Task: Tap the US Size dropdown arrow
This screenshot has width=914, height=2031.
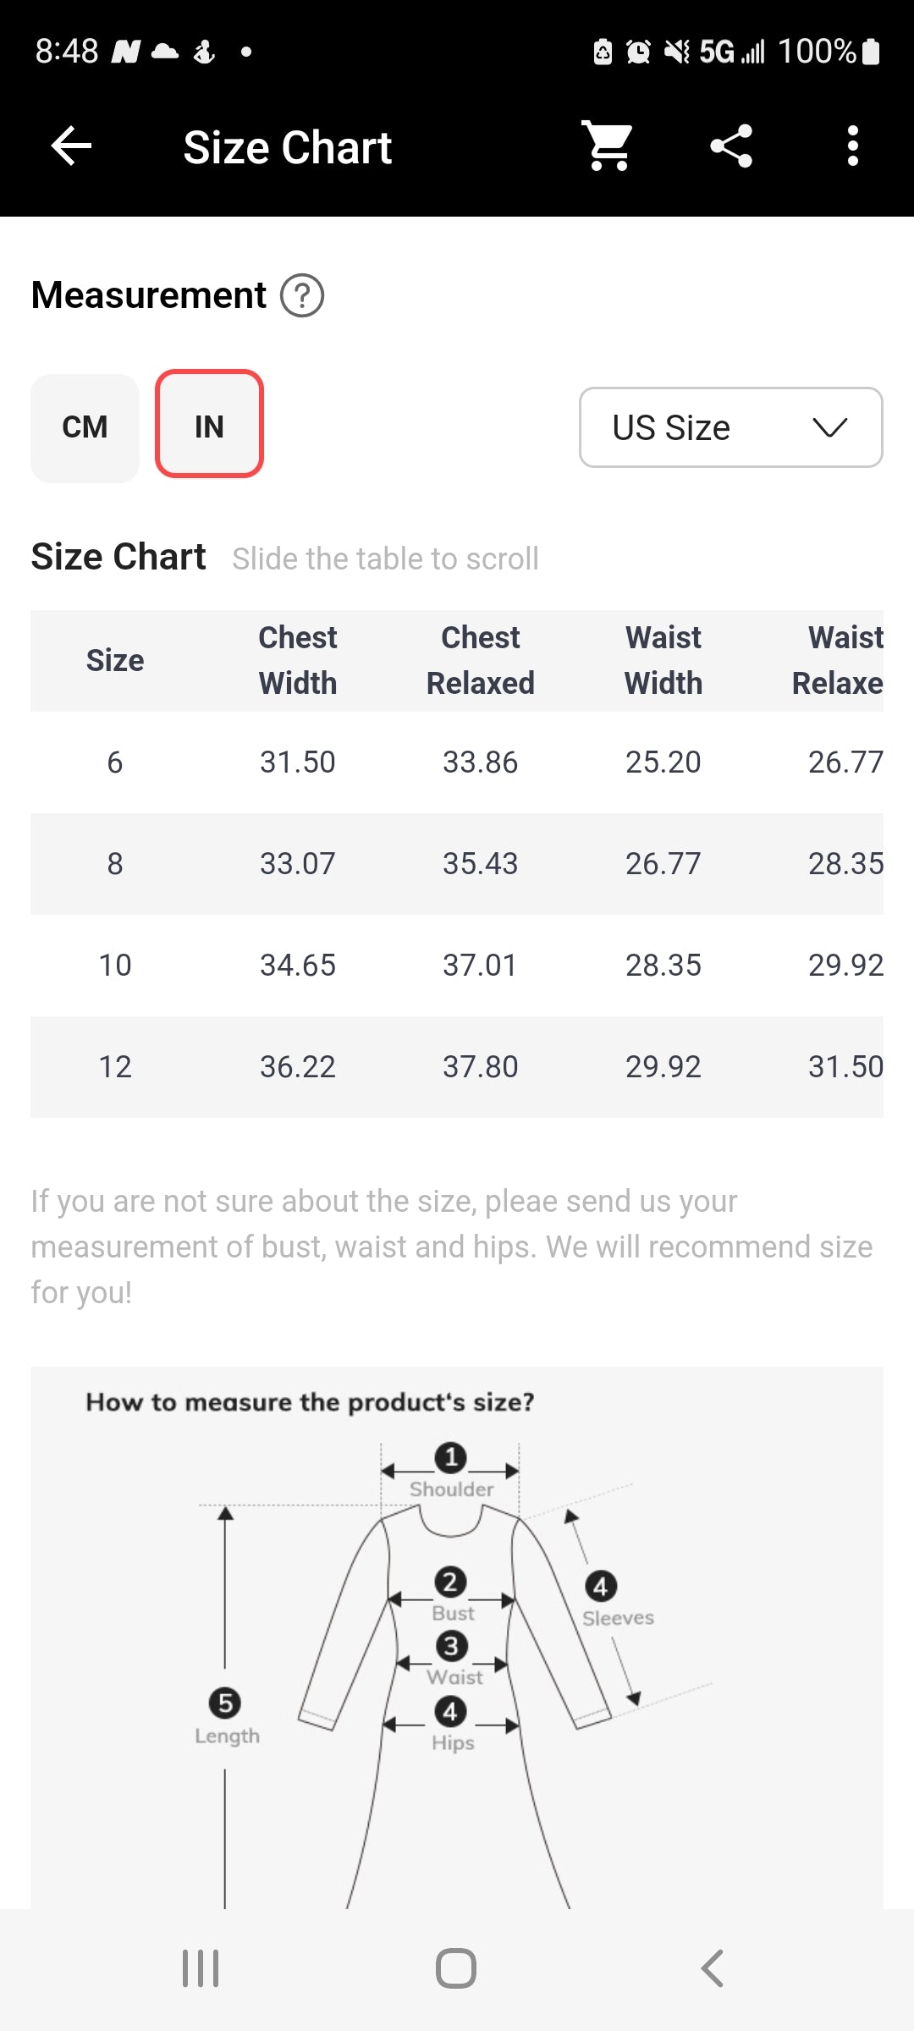Action: pos(829,427)
